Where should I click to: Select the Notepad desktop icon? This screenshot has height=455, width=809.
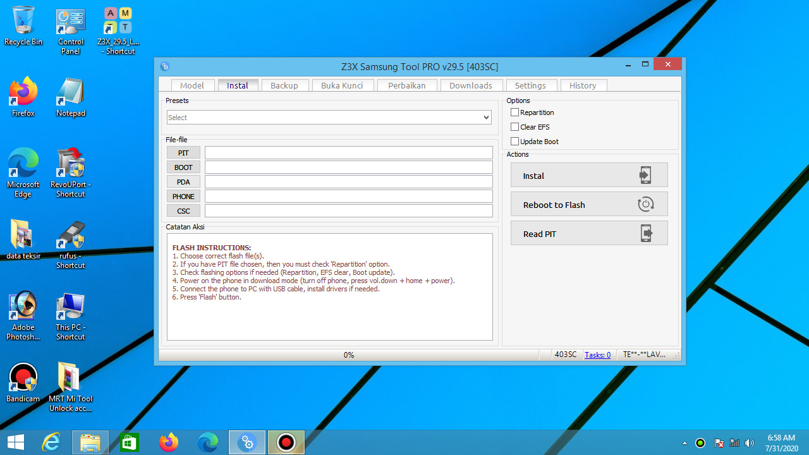(71, 97)
